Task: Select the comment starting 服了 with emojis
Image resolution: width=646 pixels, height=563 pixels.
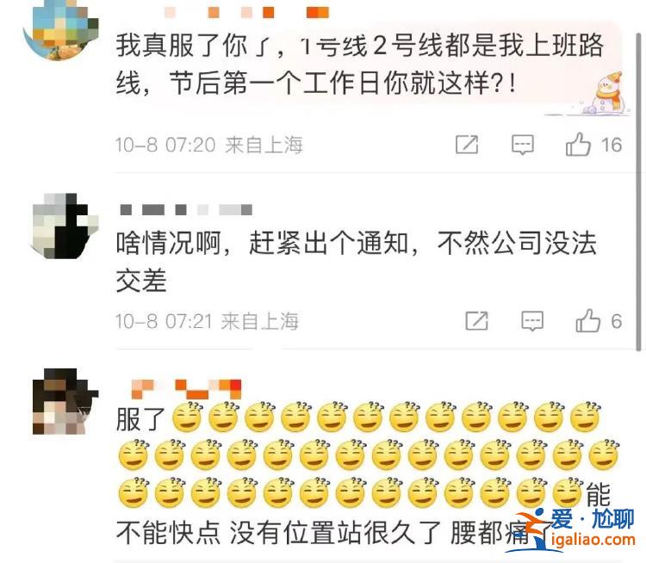Action: point(369,473)
